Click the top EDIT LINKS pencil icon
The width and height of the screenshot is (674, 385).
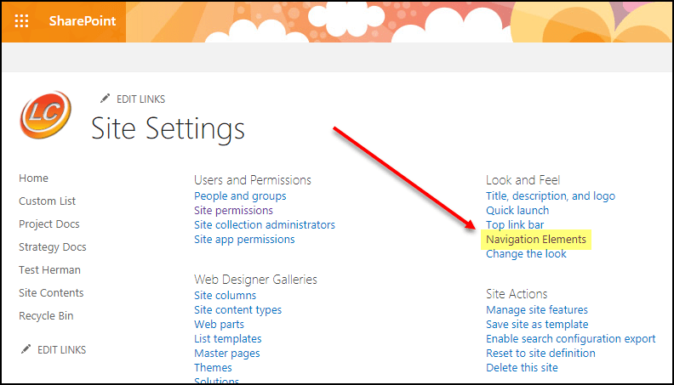(x=106, y=99)
